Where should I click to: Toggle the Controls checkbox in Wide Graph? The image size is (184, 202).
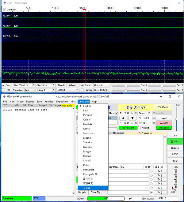point(5,10)
